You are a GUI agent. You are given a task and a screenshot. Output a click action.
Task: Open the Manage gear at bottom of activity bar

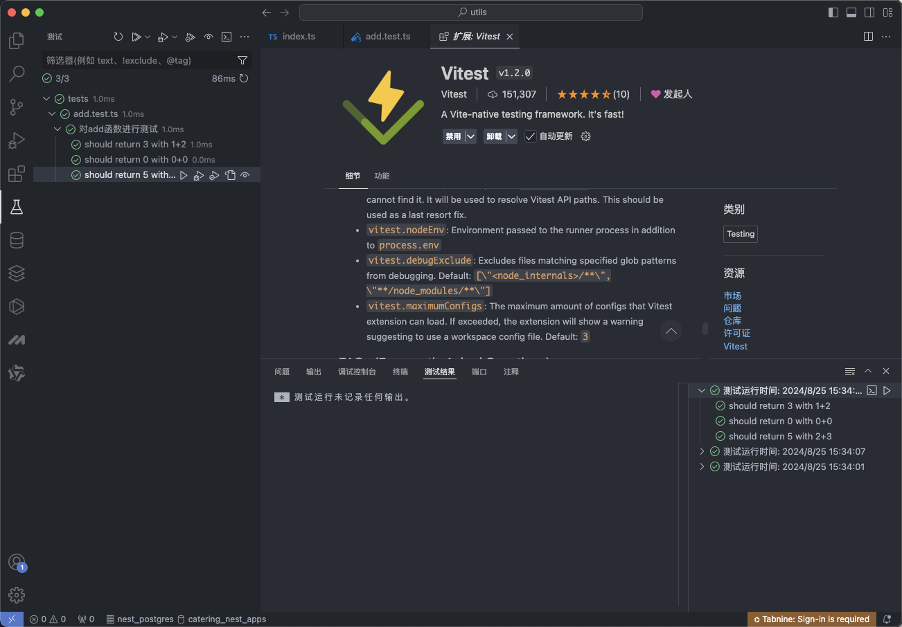click(17, 594)
